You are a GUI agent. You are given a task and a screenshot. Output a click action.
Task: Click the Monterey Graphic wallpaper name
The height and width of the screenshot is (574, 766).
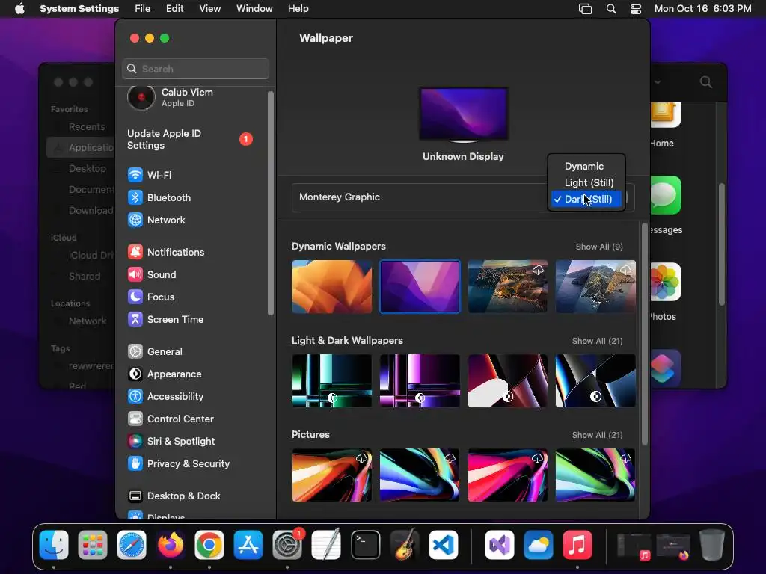[x=339, y=197]
